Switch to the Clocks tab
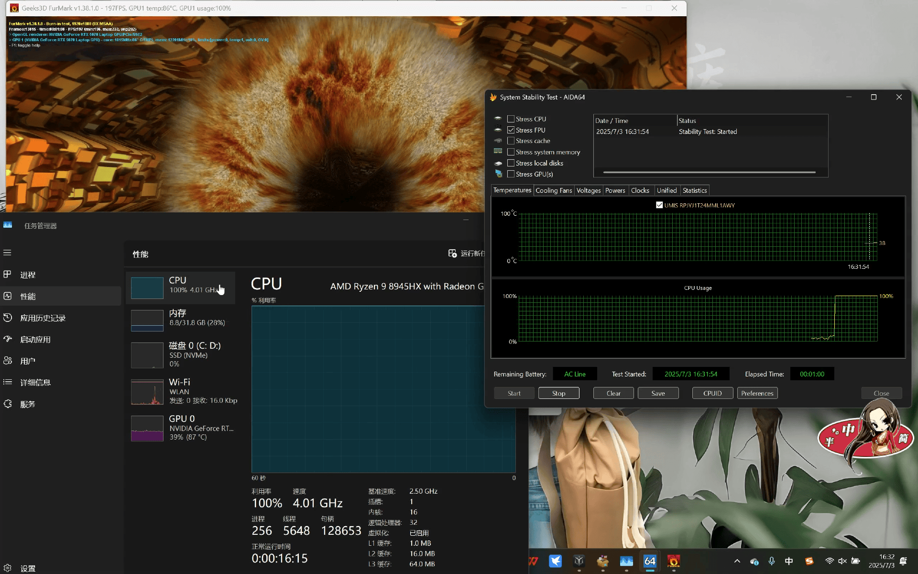 click(640, 190)
